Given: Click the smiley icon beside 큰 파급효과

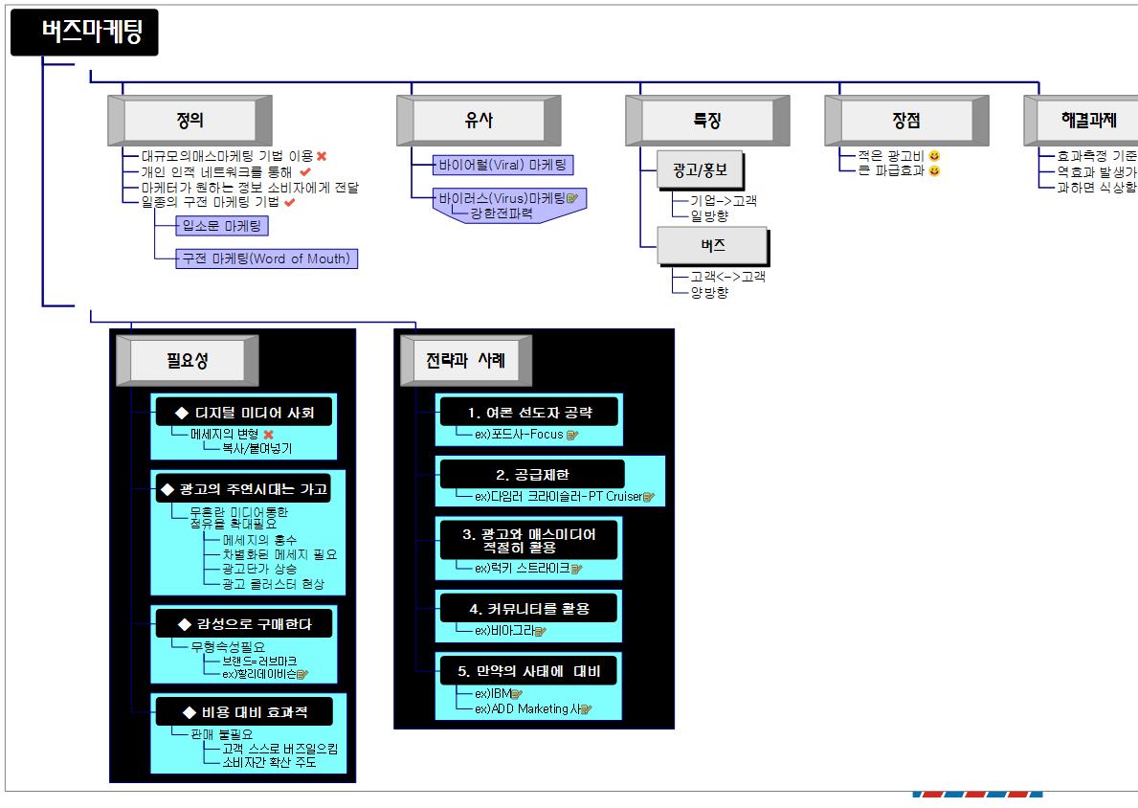Looking at the screenshot, I should [x=935, y=171].
